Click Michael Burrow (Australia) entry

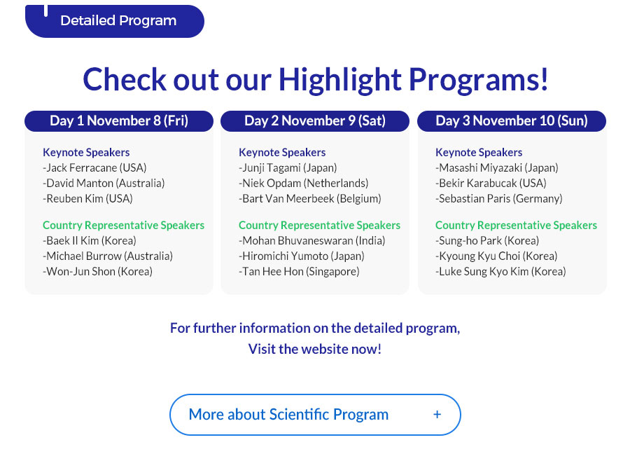(108, 256)
